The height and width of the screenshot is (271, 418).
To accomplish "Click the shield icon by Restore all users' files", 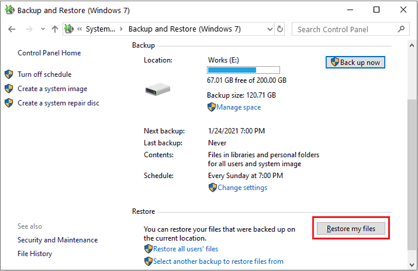I will click(148, 249).
